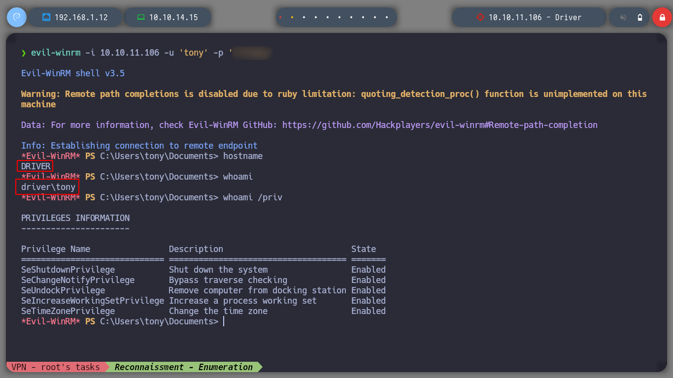
Task: Click the "SeTimeZonePrivilege" row name
Action: (x=68, y=311)
